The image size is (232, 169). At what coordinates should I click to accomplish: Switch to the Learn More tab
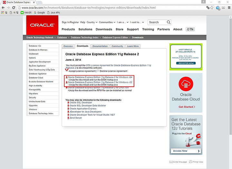tap(133, 46)
